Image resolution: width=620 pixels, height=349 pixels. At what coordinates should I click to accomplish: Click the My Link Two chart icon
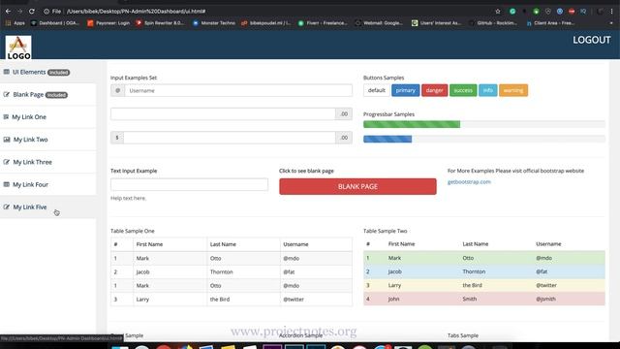click(7, 140)
